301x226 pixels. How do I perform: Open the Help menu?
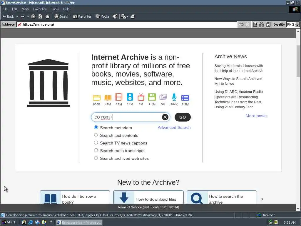[x=66, y=9]
